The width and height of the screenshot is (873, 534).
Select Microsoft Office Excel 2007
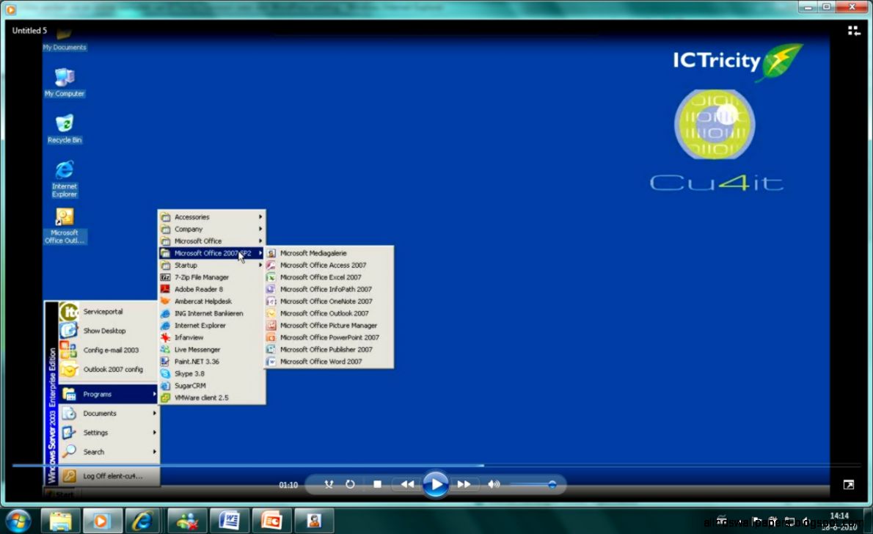[x=321, y=277]
